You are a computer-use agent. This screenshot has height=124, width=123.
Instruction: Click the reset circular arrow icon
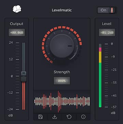click(x=69, y=117)
